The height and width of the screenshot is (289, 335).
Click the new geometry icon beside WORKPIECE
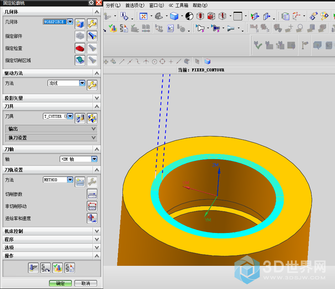click(x=80, y=24)
